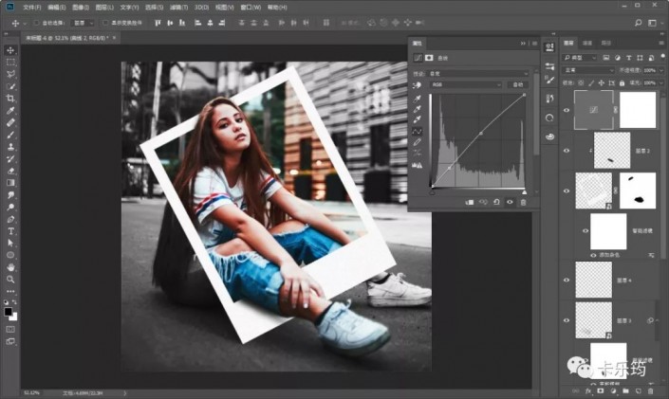Select the Horizontal Type tool

click(10, 231)
